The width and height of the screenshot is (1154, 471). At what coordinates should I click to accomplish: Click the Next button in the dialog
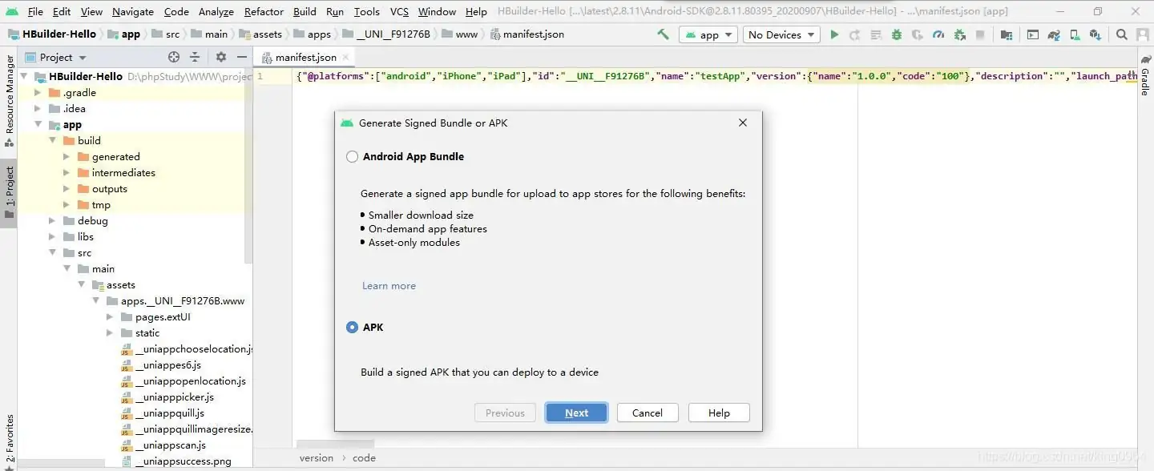tap(576, 413)
